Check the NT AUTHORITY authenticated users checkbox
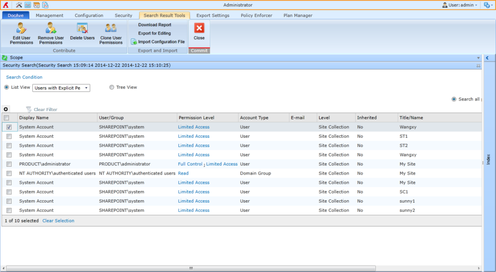This screenshot has width=496, height=272. coord(9,174)
